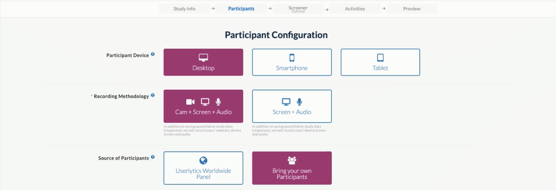Screen dimensions: 556x190
Task: Jump to the Preview step
Action: coord(412,9)
